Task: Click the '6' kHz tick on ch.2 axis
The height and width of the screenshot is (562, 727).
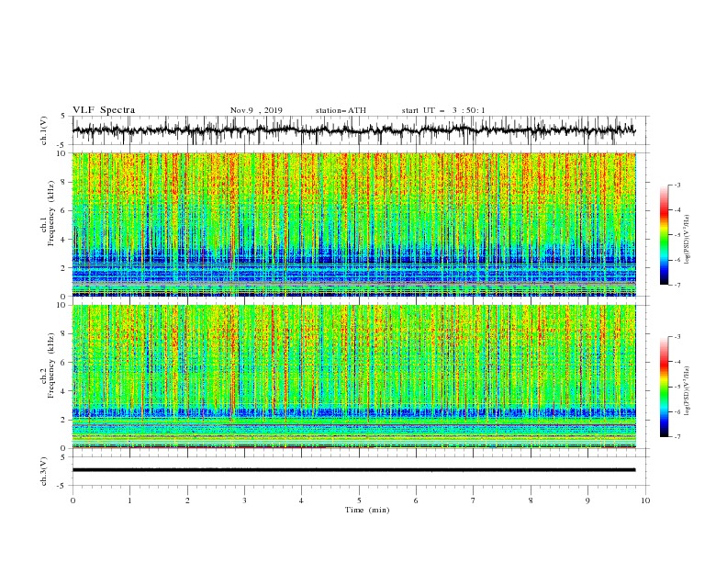Action: click(64, 363)
